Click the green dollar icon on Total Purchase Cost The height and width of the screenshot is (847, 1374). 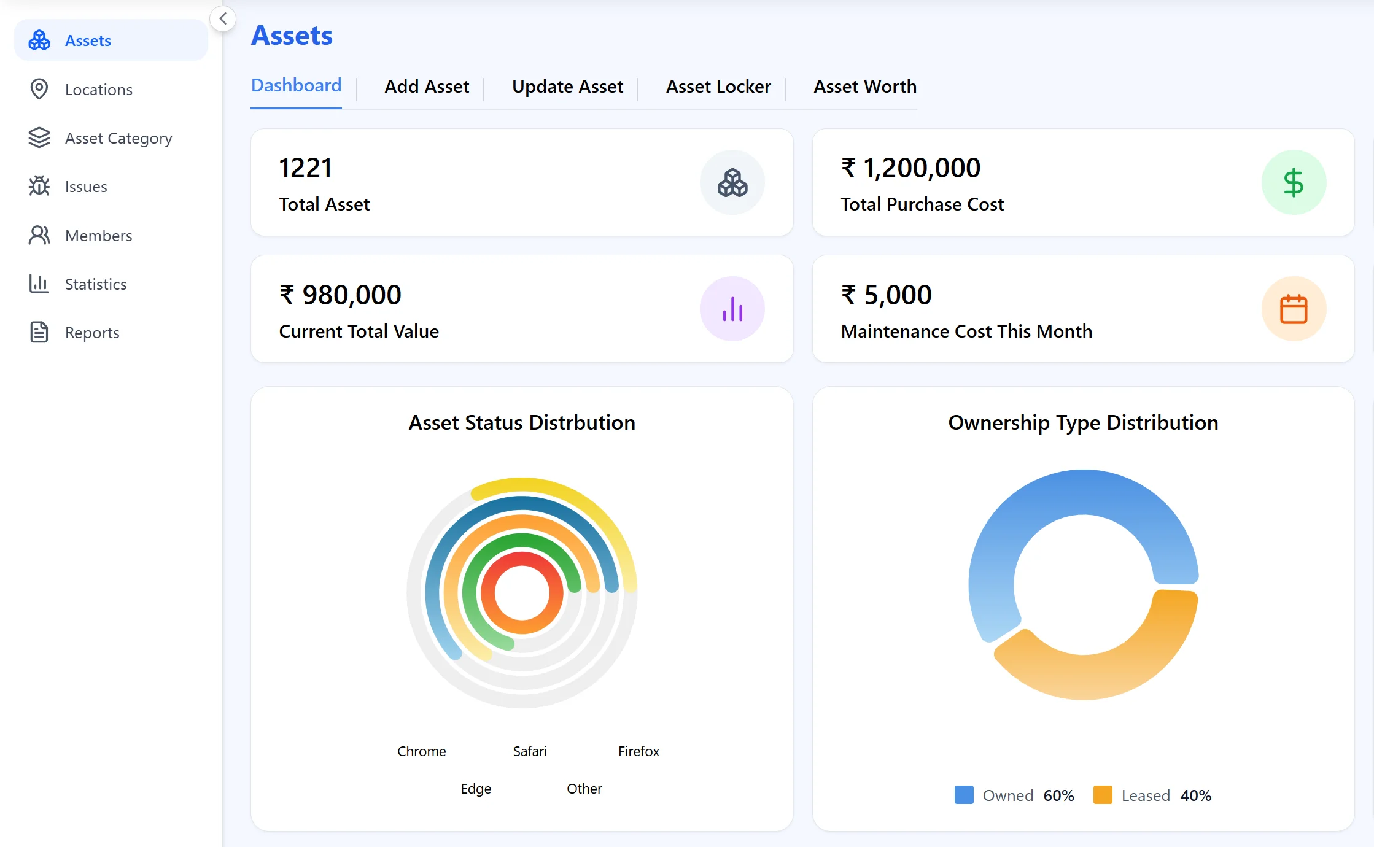1294,182
